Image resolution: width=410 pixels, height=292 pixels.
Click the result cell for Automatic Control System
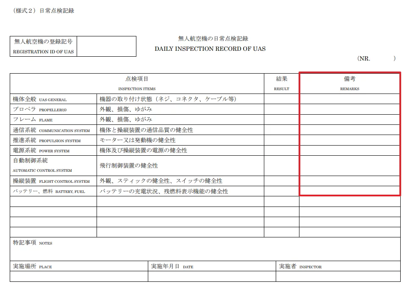click(281, 165)
